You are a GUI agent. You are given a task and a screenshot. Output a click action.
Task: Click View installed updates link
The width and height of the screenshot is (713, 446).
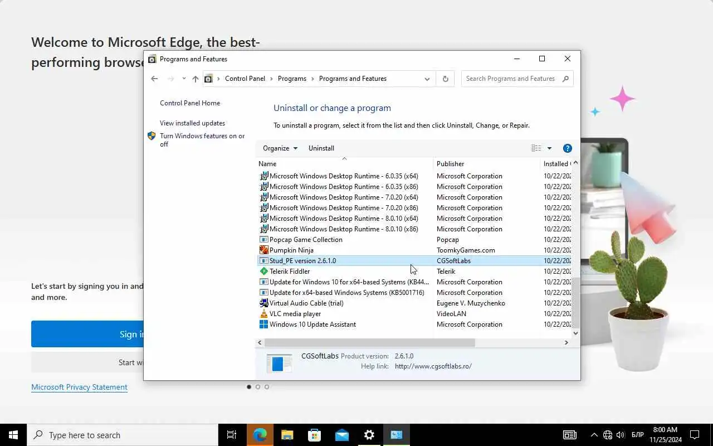tap(193, 123)
